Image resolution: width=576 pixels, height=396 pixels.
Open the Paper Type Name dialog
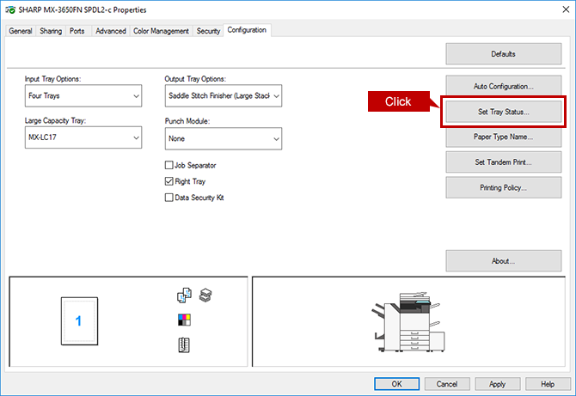[504, 137]
